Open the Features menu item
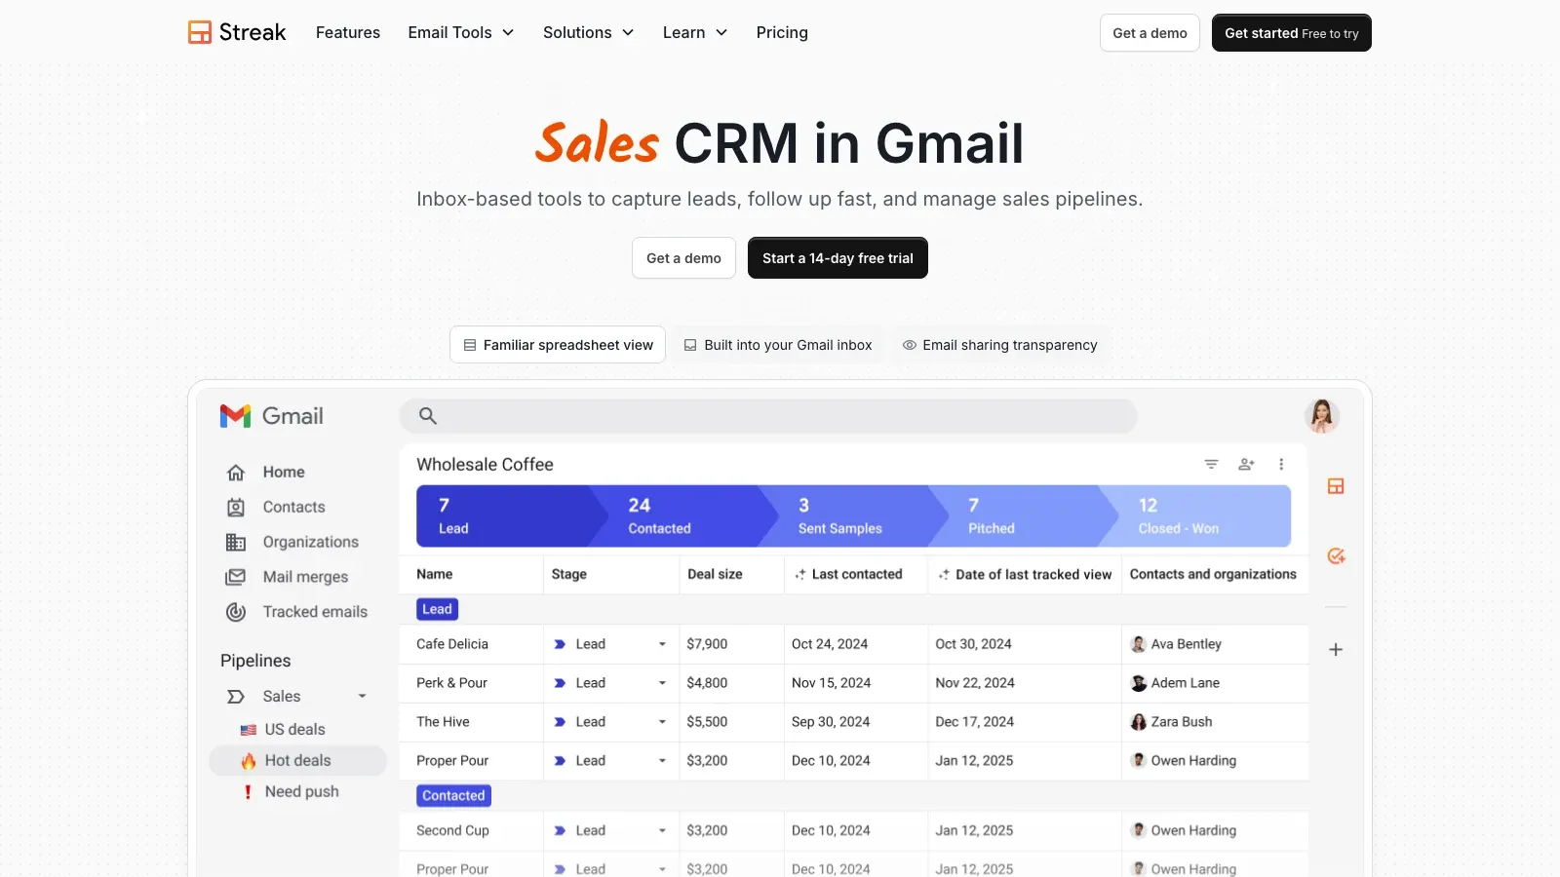 click(x=348, y=33)
